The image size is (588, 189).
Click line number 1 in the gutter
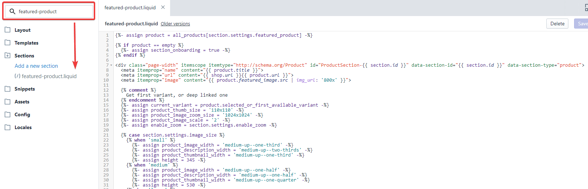point(107,35)
